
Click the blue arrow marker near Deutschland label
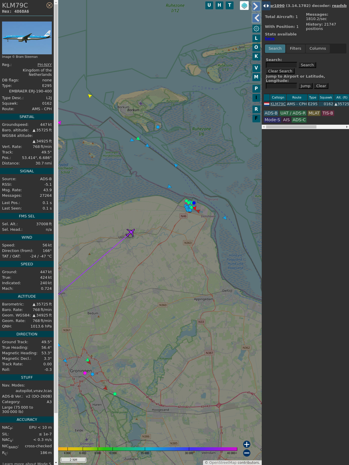click(170, 186)
